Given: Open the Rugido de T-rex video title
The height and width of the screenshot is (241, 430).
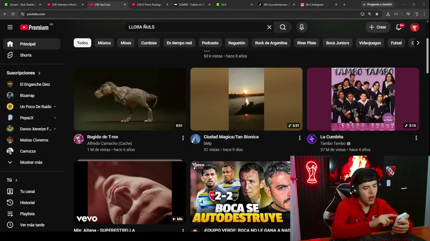Looking at the screenshot, I should tap(102, 137).
